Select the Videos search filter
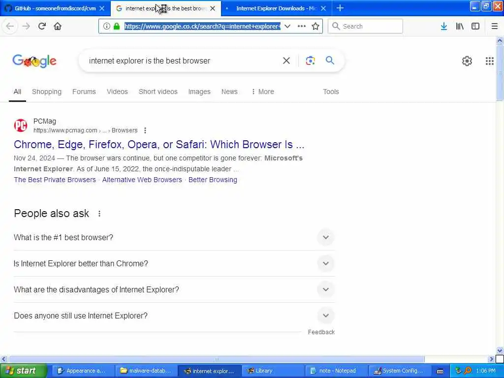Viewport: 504px width, 378px height. 117,92
